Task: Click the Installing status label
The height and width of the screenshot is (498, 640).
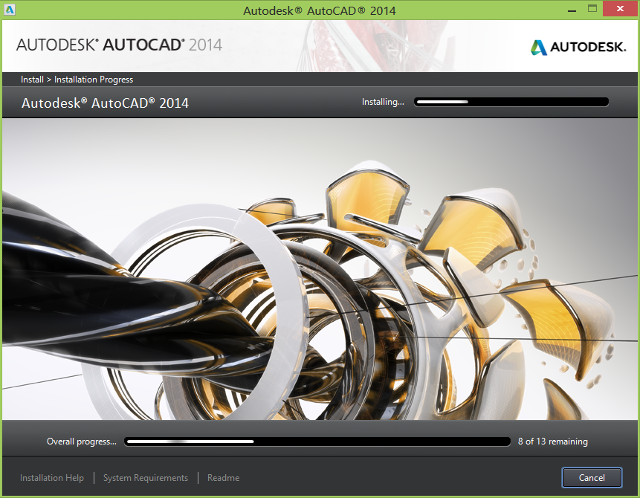Action: click(x=383, y=102)
